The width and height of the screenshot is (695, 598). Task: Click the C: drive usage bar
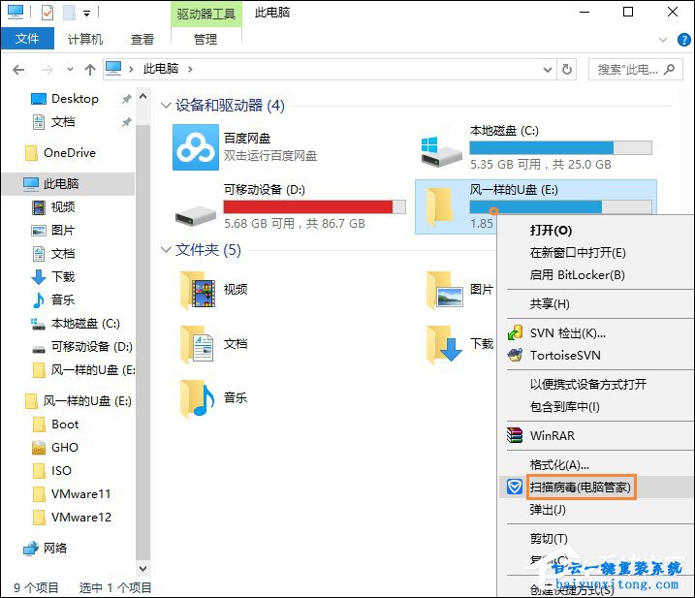pos(560,147)
